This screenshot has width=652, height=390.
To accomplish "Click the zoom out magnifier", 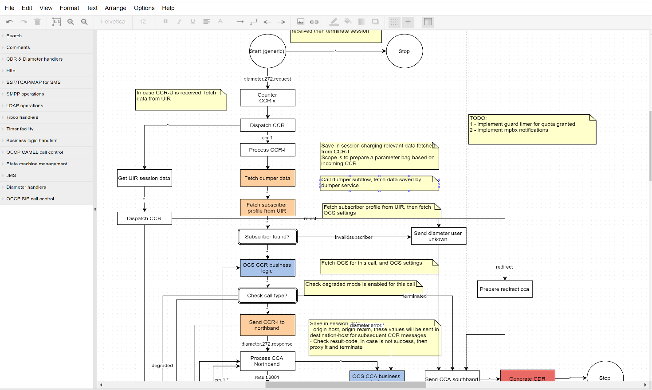I will coord(84,22).
